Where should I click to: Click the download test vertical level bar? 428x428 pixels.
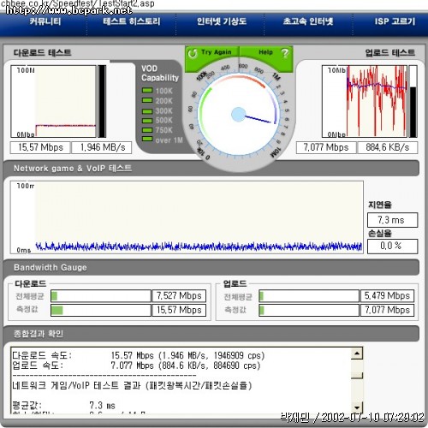102,101
